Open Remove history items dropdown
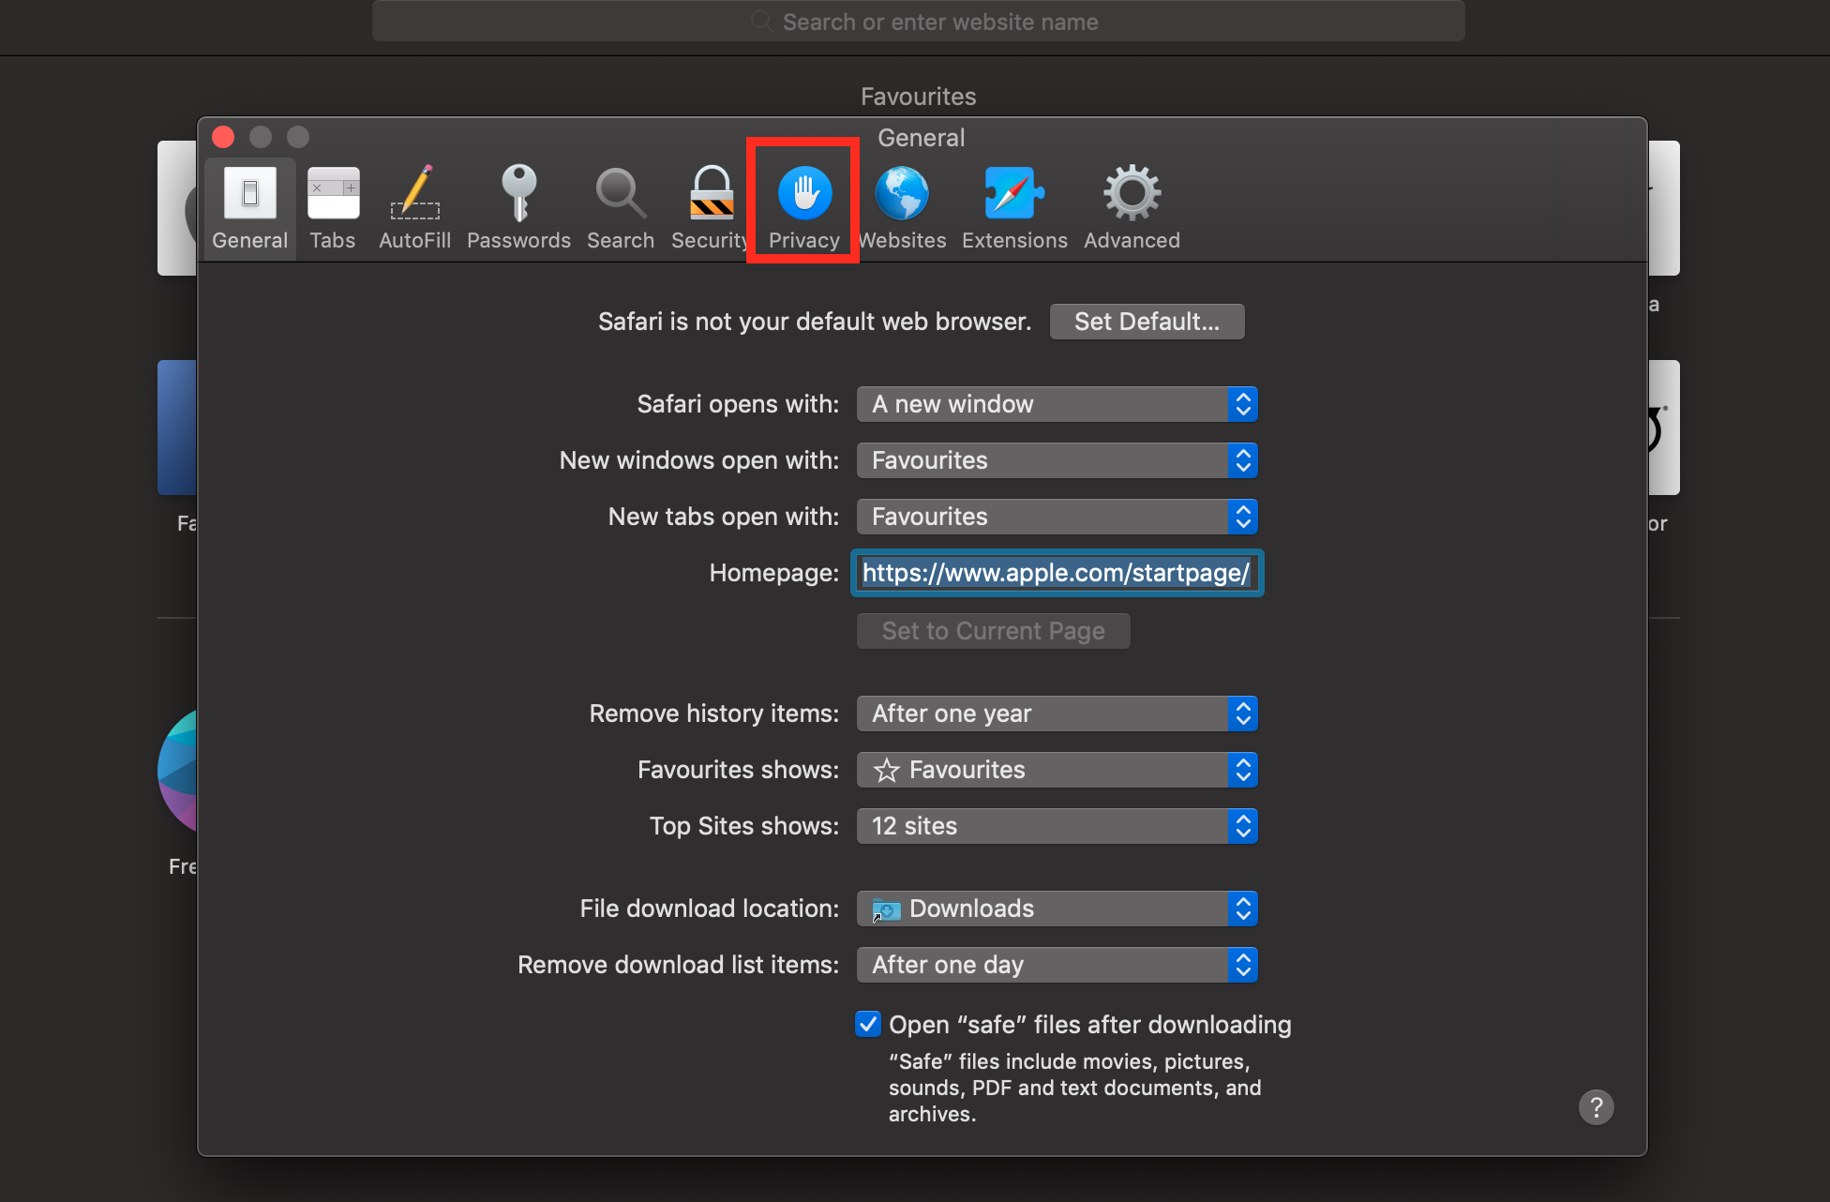Viewport: 1830px width, 1202px height. coord(1057,714)
